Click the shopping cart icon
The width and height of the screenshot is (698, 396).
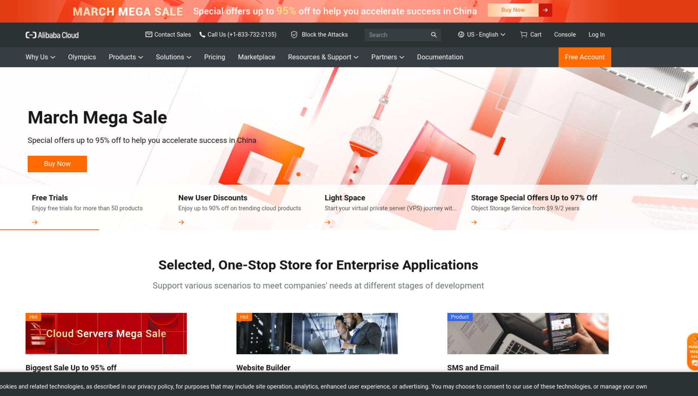[524, 35]
